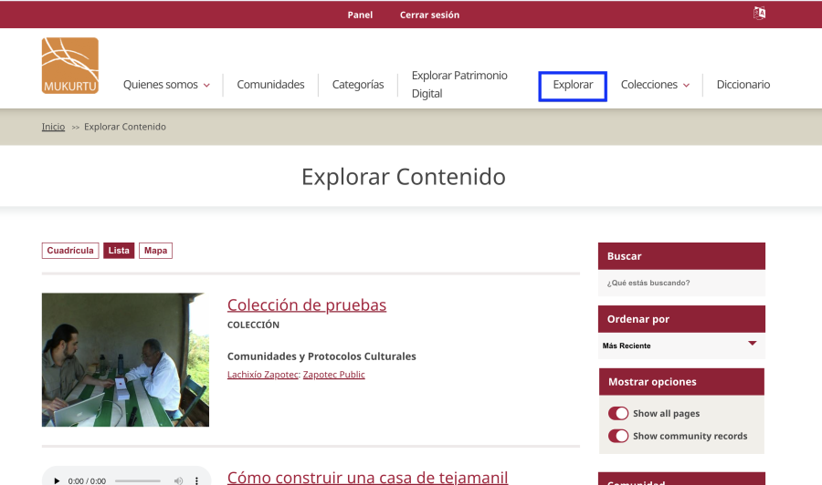Switch to Cuadrícula view
Image resolution: width=822 pixels, height=485 pixels.
click(70, 251)
